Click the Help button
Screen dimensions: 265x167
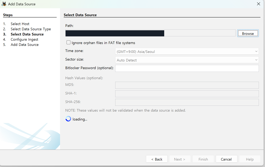(250, 159)
